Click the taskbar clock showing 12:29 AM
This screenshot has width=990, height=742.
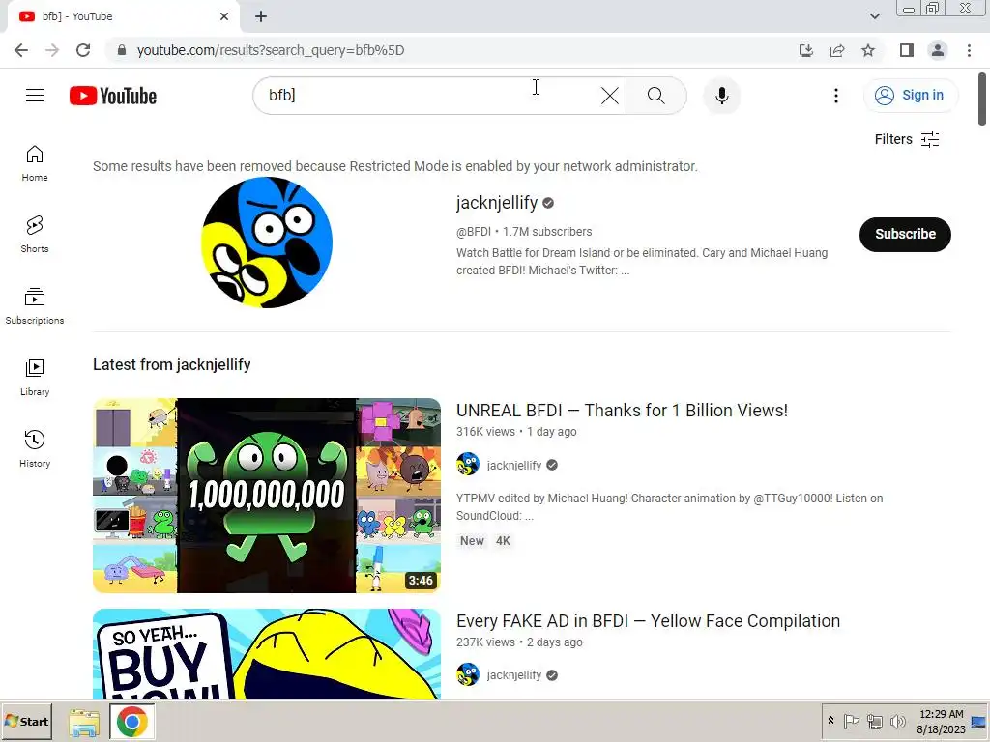tap(941, 721)
